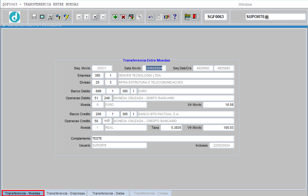Image resolution: width=308 pixels, height=196 pixels.
Task: Click the grayed eraser icon
Action: [139, 17]
